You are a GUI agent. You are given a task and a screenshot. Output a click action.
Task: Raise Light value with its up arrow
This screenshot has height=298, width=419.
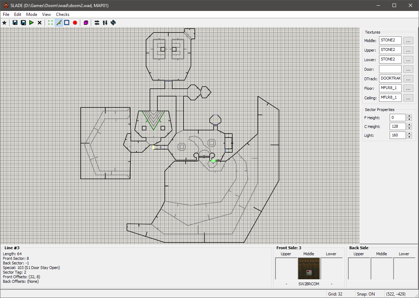(409, 134)
